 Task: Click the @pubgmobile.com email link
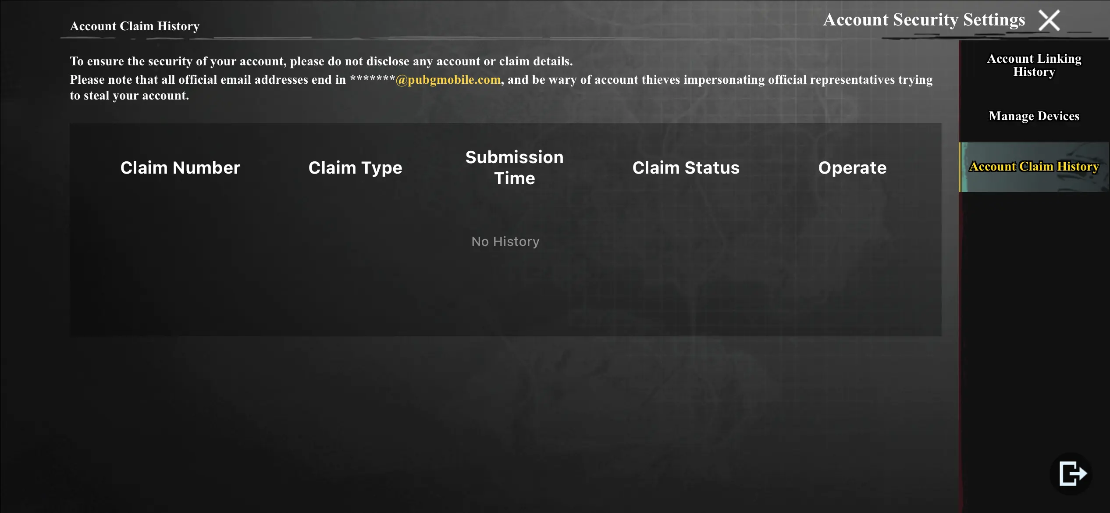coord(448,80)
